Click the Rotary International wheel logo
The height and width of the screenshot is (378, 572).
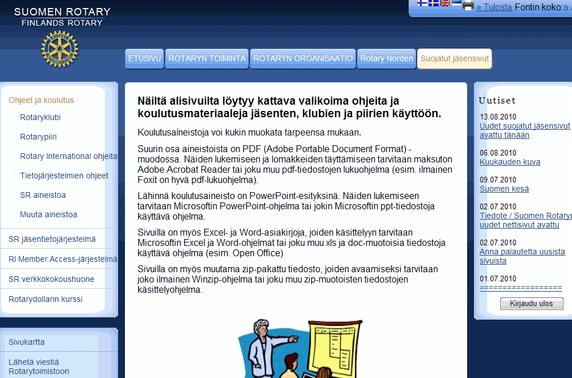pos(60,49)
